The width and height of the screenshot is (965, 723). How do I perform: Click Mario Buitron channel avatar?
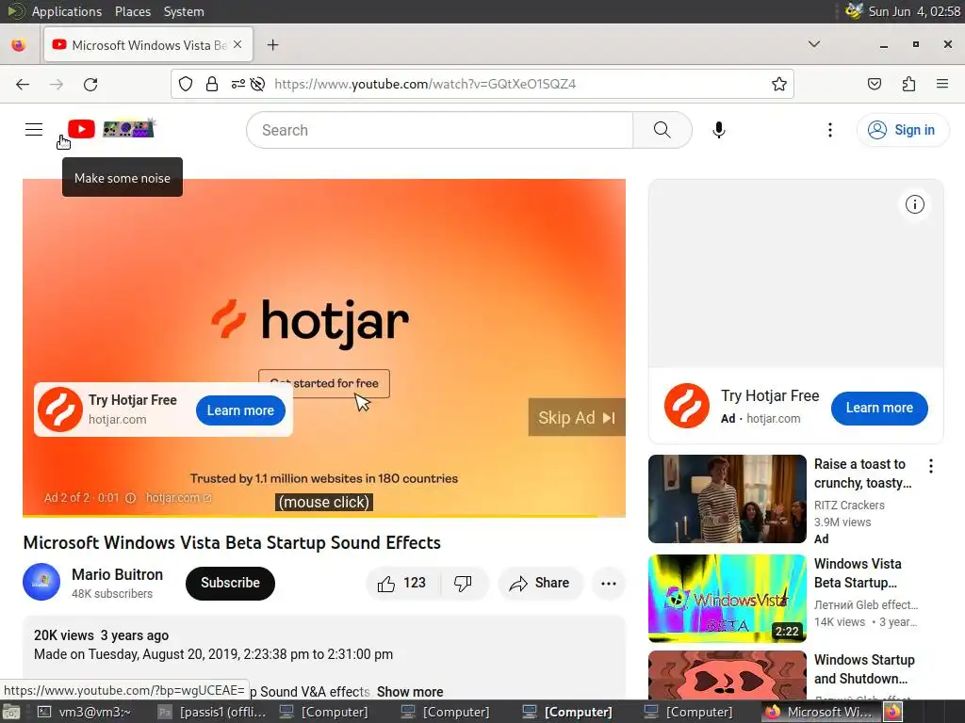tap(41, 582)
